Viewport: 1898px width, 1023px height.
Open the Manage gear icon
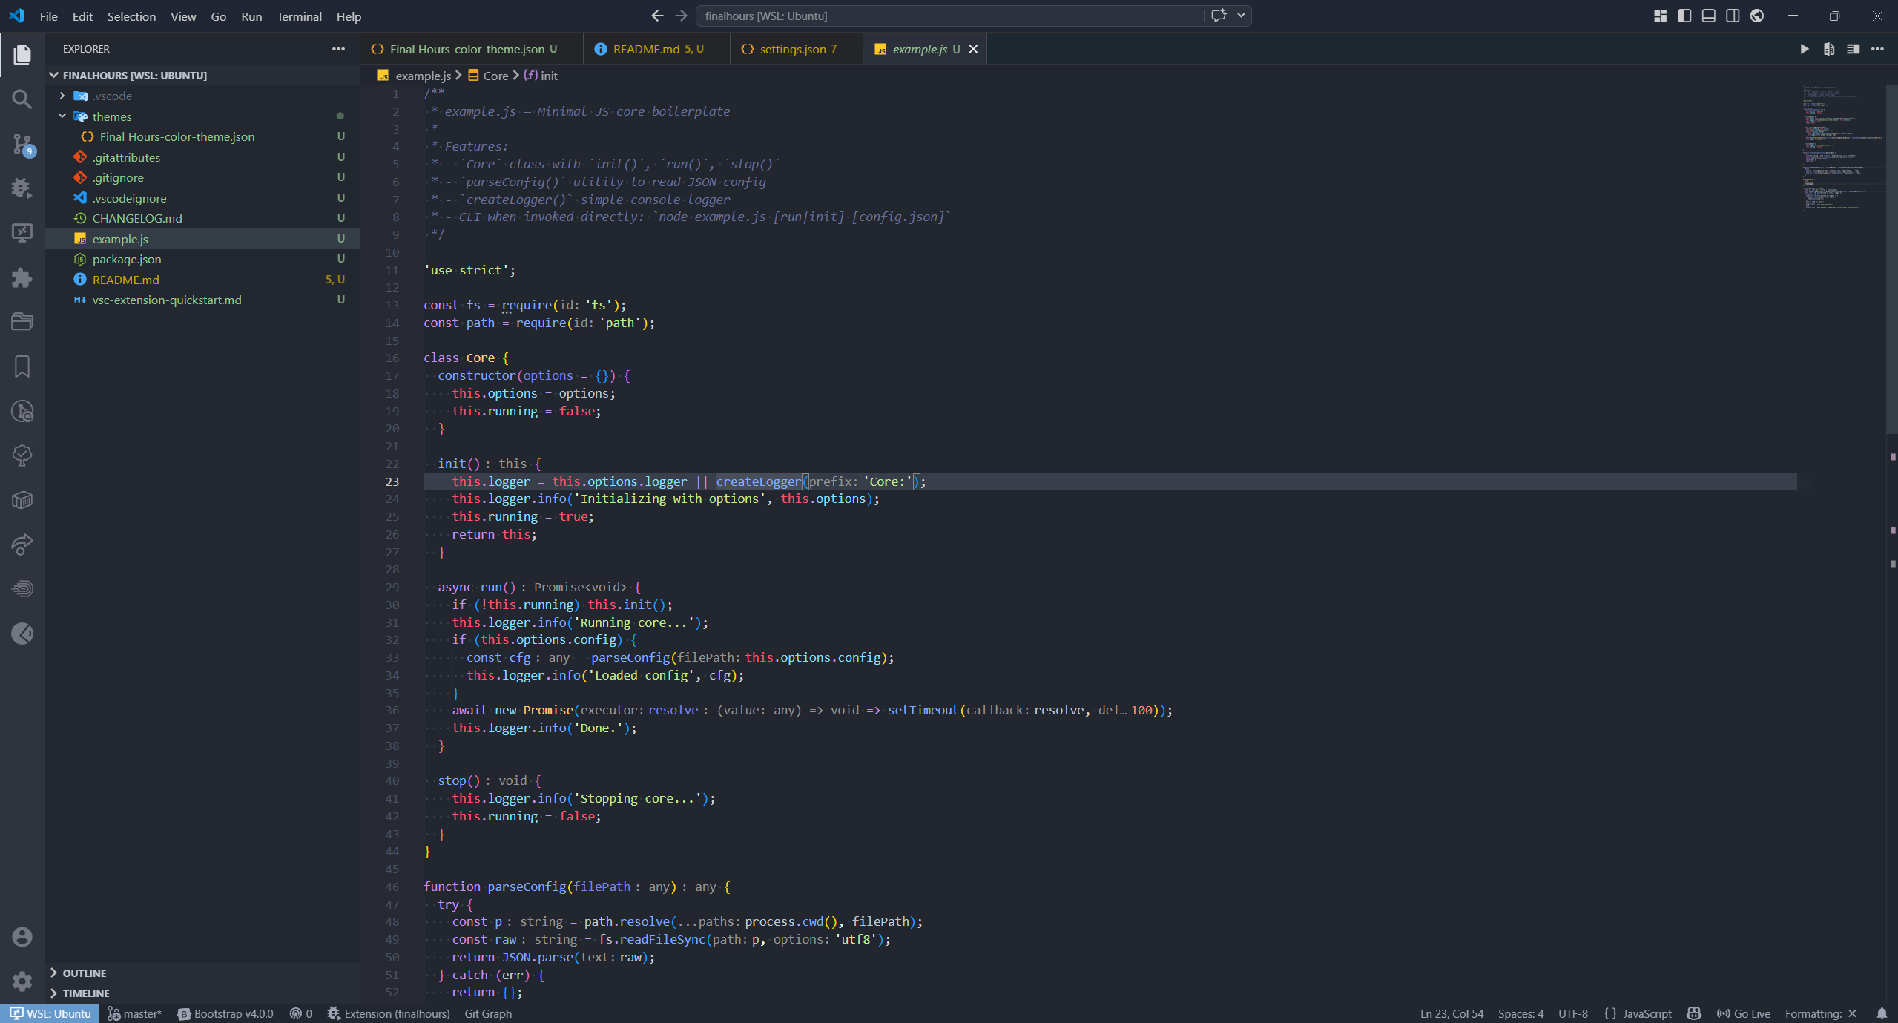coord(22,981)
